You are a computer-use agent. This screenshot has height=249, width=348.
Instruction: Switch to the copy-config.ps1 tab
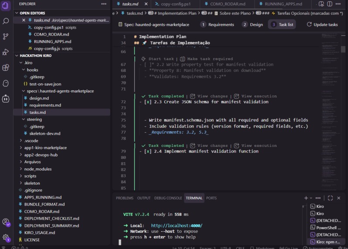tap(176, 4)
